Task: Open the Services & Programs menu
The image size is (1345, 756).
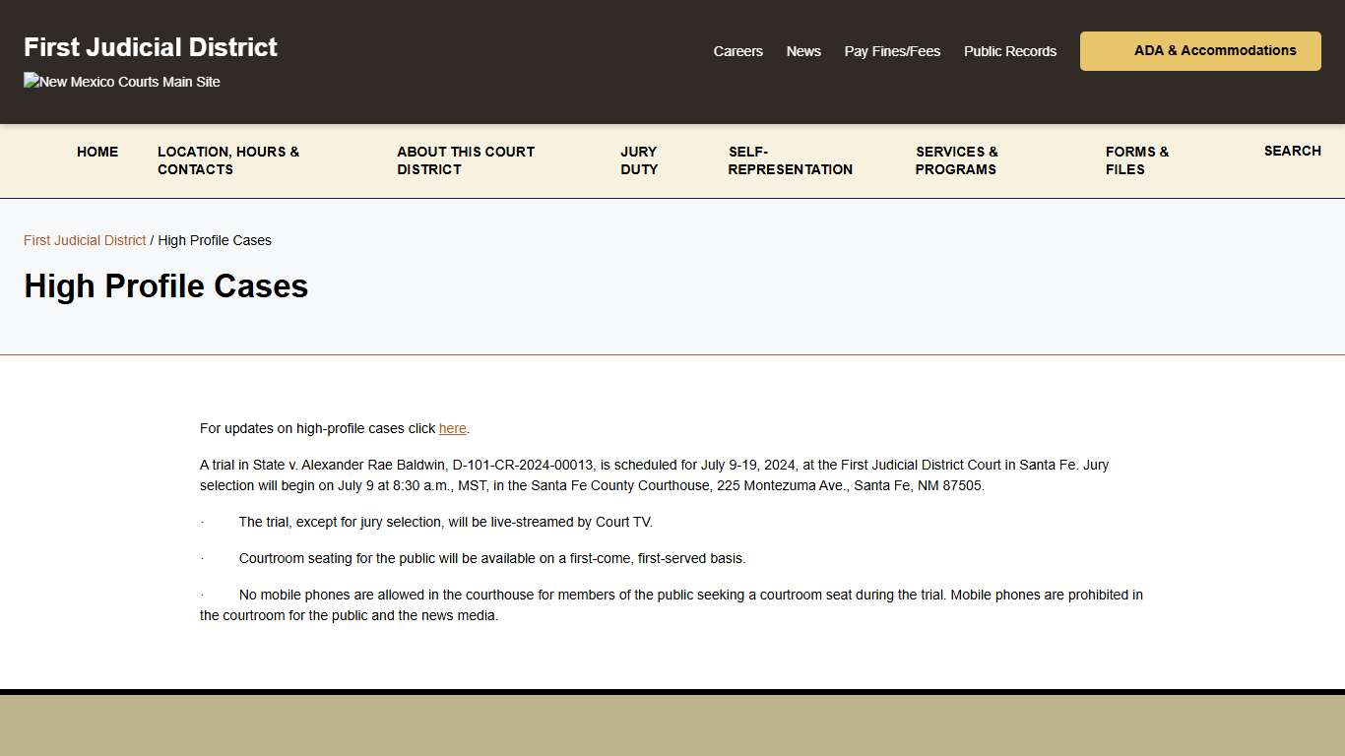Action: point(956,160)
